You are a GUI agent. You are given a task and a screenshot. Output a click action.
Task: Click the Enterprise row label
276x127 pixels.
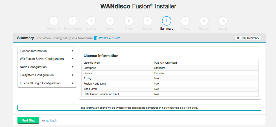coord(90,68)
